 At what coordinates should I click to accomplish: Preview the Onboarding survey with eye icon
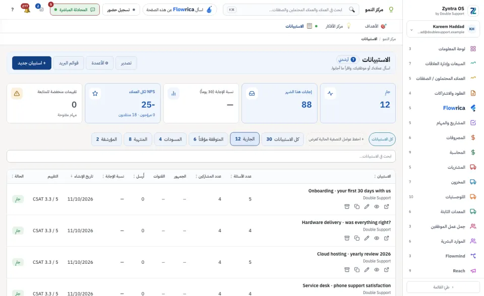point(377,206)
